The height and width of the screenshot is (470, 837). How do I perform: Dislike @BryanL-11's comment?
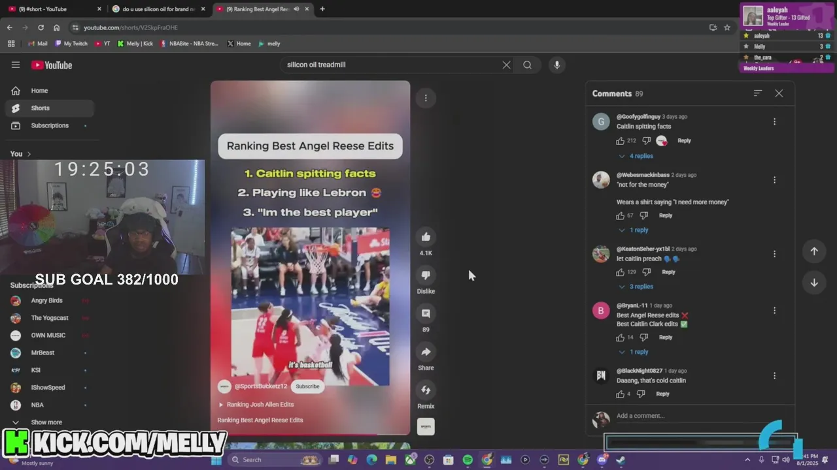click(x=644, y=337)
